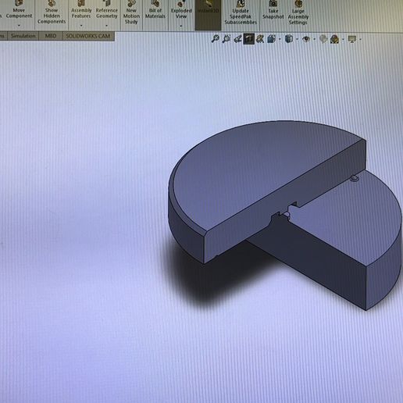This screenshot has width=403, height=403.
Task: Click the Apply Scene icon
Action: point(334,39)
